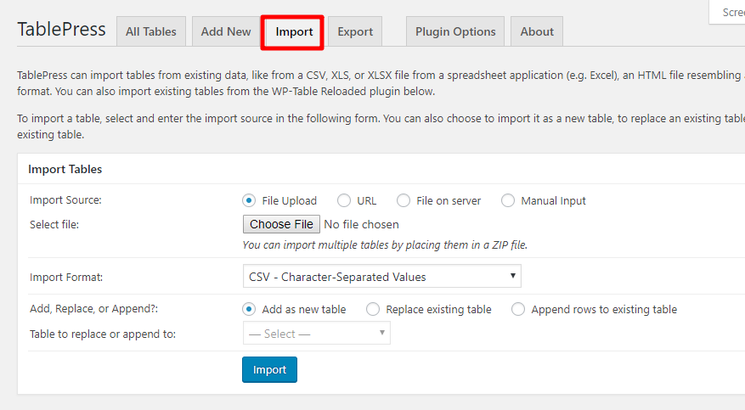Click the Choose File button
The height and width of the screenshot is (410, 745).
pos(281,224)
